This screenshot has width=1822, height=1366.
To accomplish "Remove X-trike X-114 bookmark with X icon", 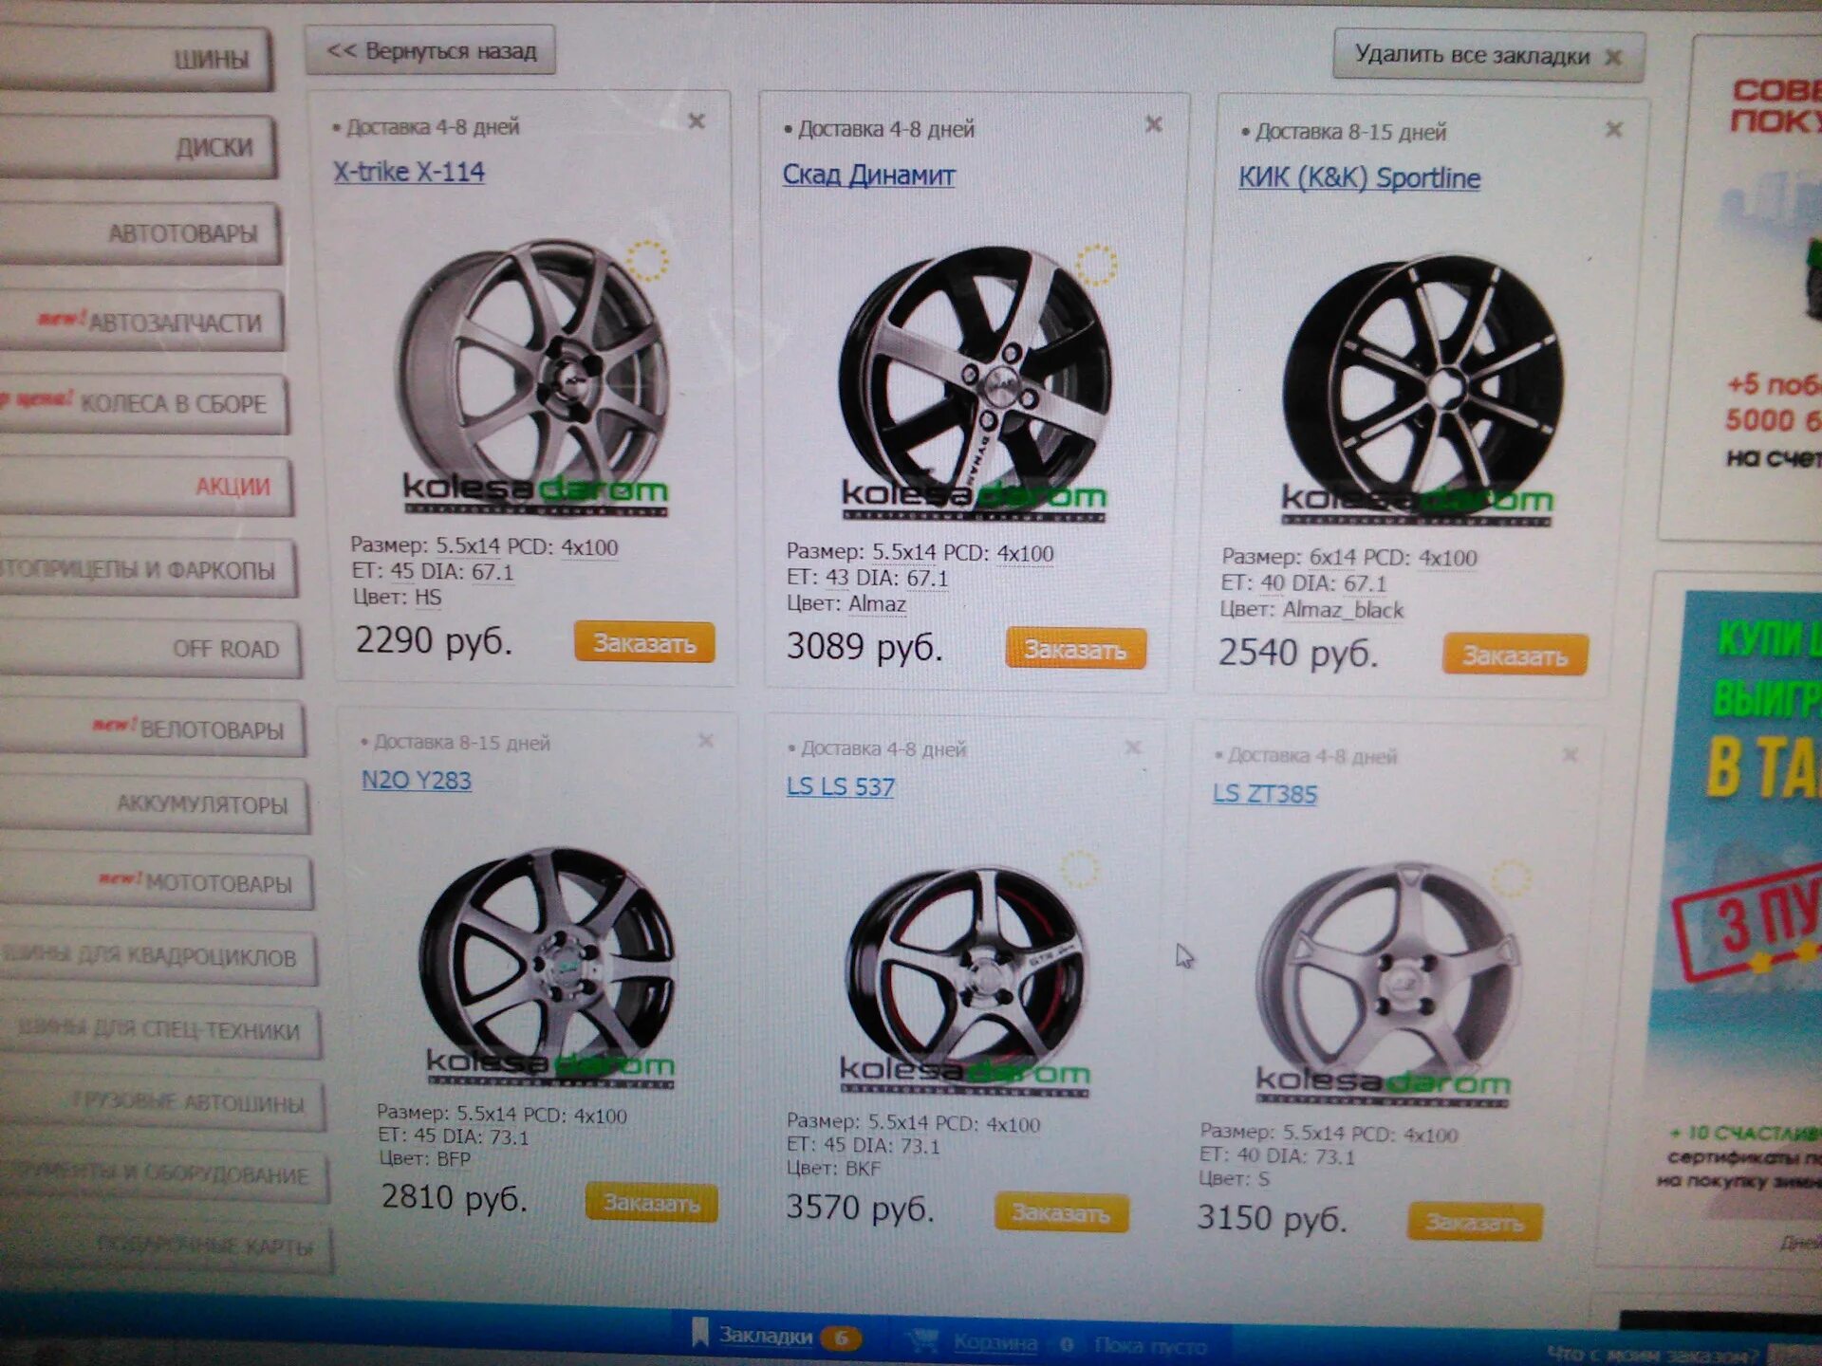I will click(x=697, y=121).
